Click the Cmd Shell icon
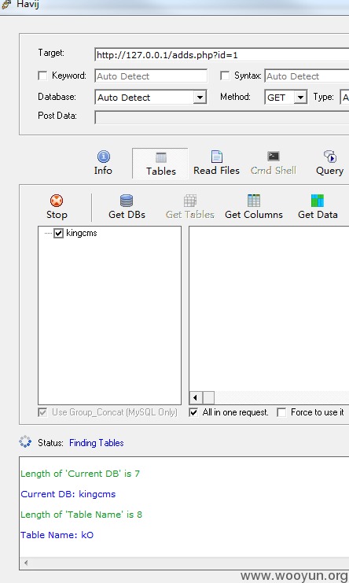The height and width of the screenshot is (583, 349). pos(274,156)
